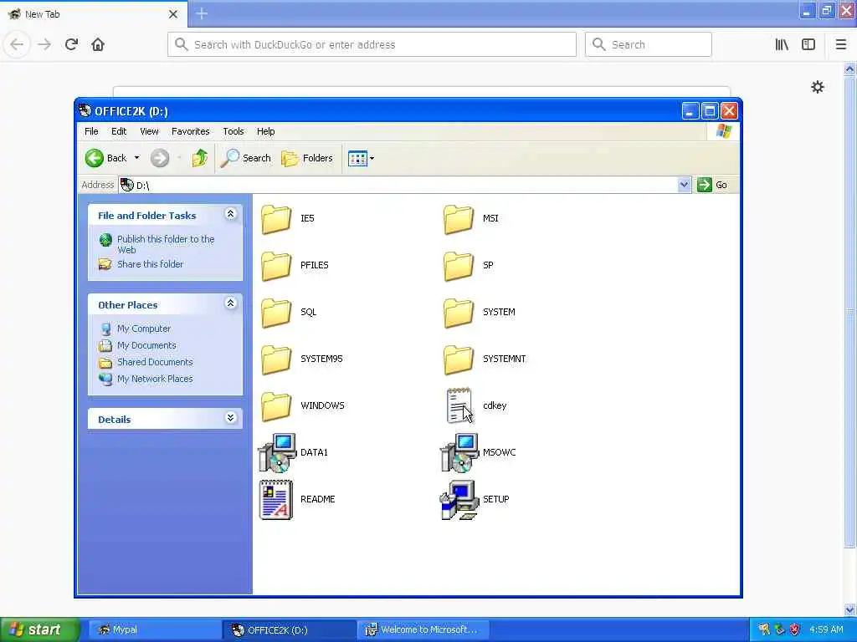The width and height of the screenshot is (857, 642).
Task: Go to My Computer
Action: pos(144,329)
